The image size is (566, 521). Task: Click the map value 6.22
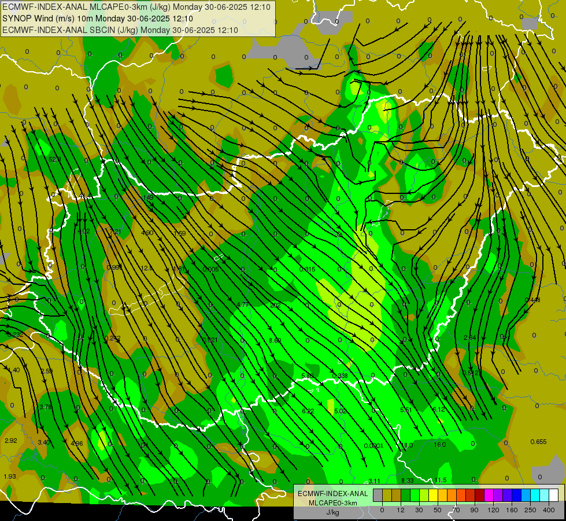[308, 411]
